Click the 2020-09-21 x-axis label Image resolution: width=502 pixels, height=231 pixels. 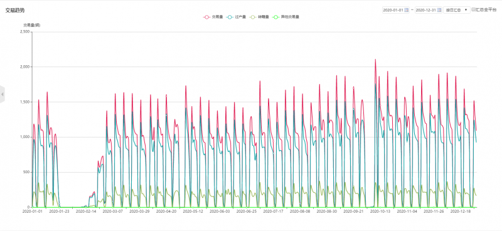[x=353, y=212]
